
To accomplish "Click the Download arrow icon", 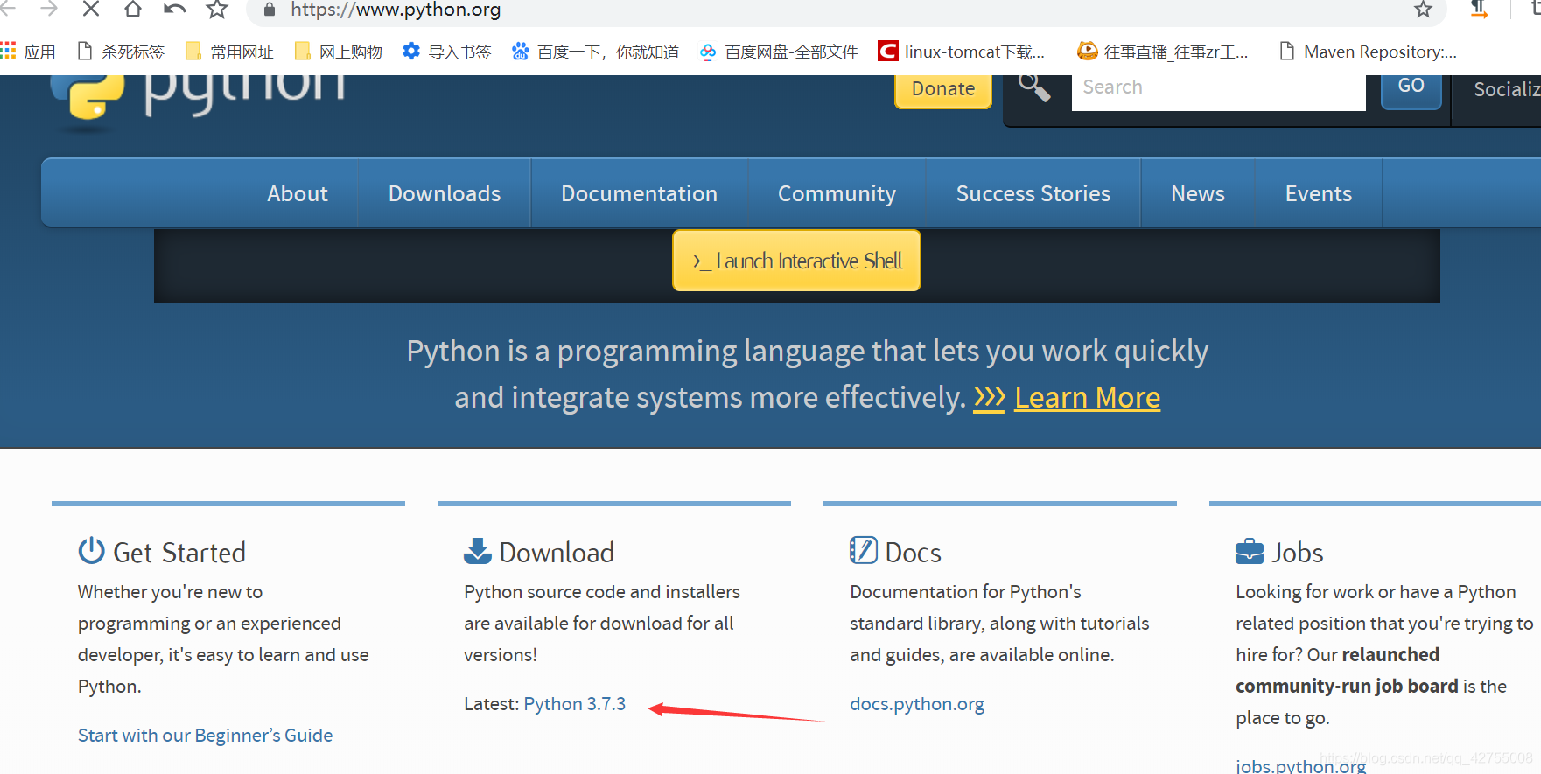I will pos(478,551).
